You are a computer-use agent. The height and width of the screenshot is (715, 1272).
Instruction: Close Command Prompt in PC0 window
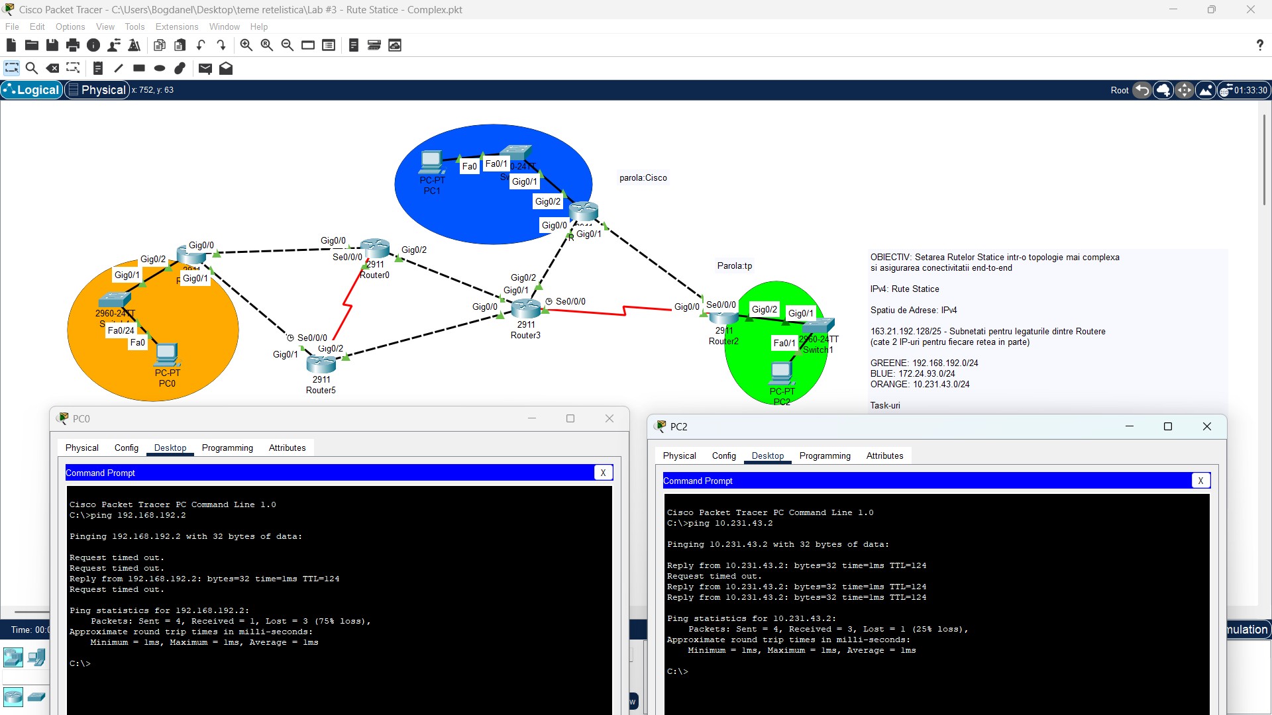pyautogui.click(x=603, y=473)
